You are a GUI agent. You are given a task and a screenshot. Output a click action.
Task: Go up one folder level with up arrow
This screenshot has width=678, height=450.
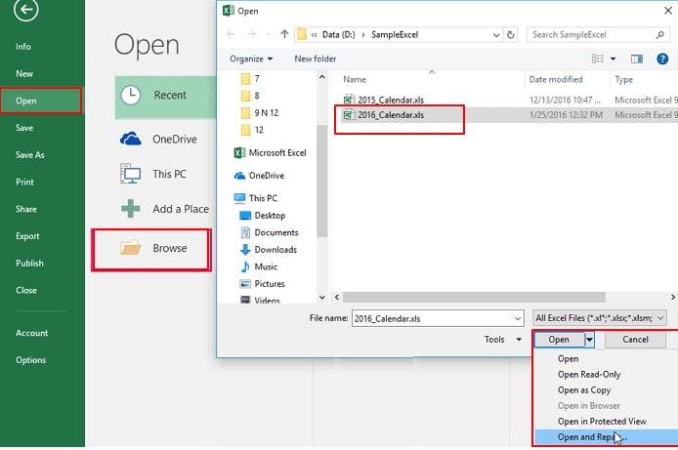(x=284, y=34)
